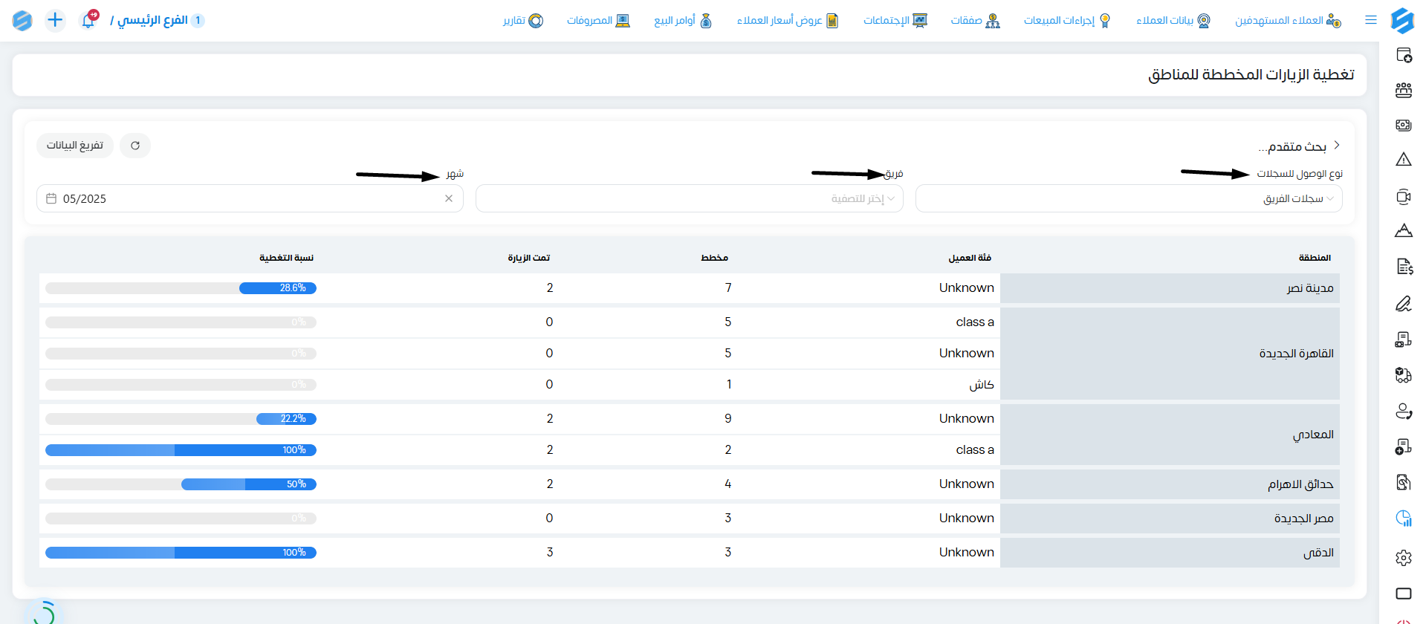Click تفريغ البيانات button

coord(75,146)
